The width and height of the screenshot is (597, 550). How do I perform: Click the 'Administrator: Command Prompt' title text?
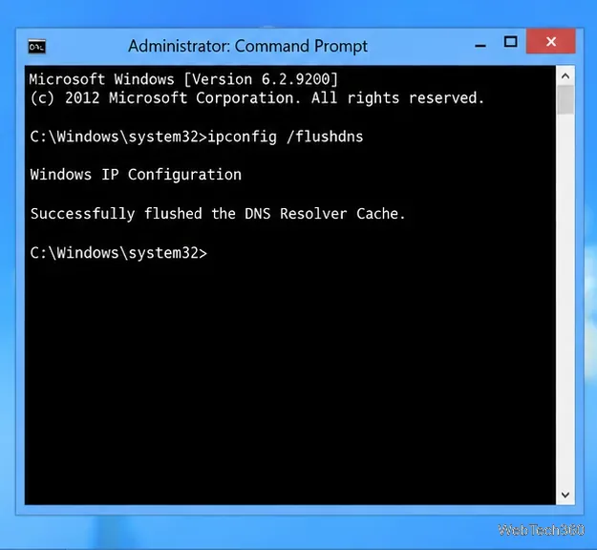(x=247, y=47)
